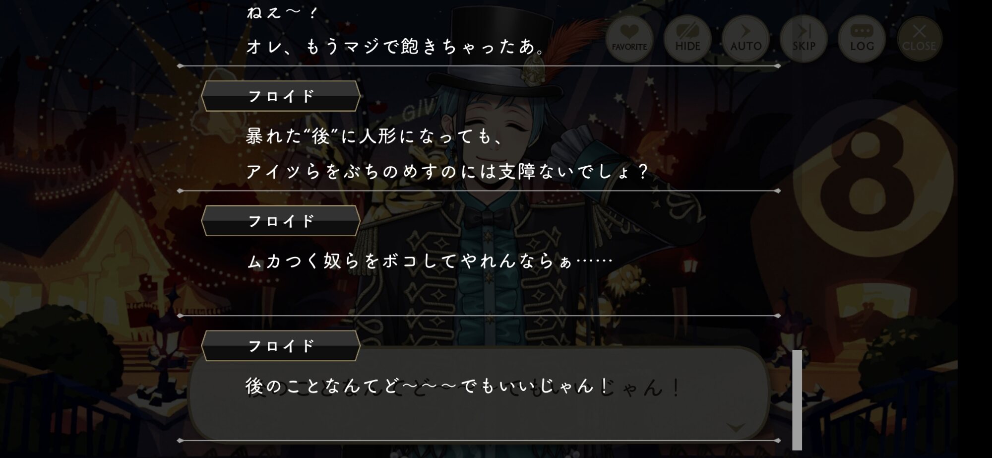Hide the dialogue with the HIDE icon
992x458 pixels.
coord(687,38)
